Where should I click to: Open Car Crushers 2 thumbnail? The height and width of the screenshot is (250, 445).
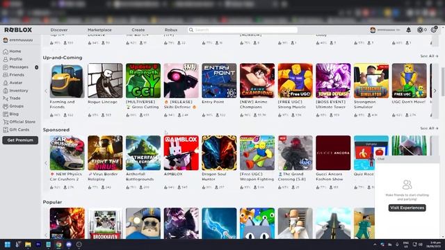click(x=67, y=153)
